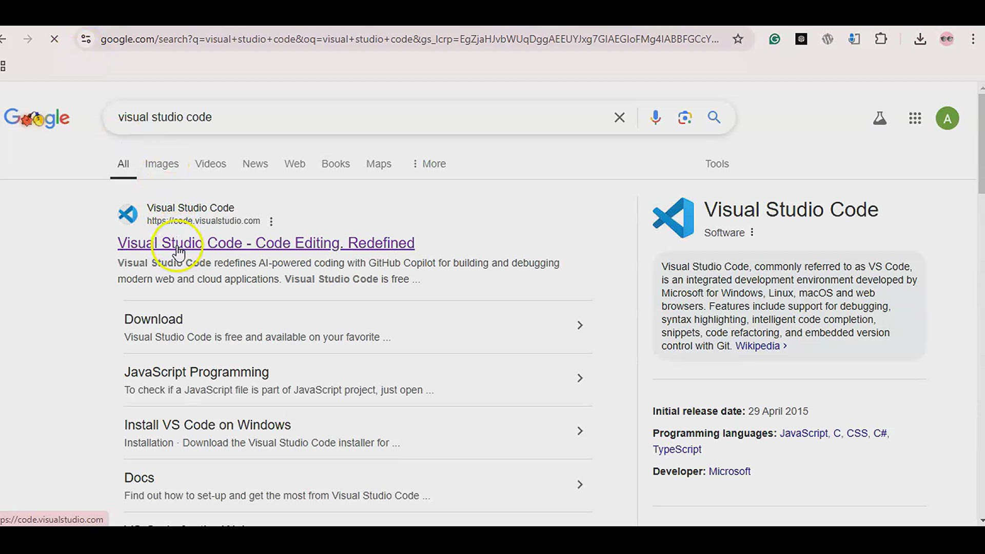Switch to the Web tab

coord(294,164)
